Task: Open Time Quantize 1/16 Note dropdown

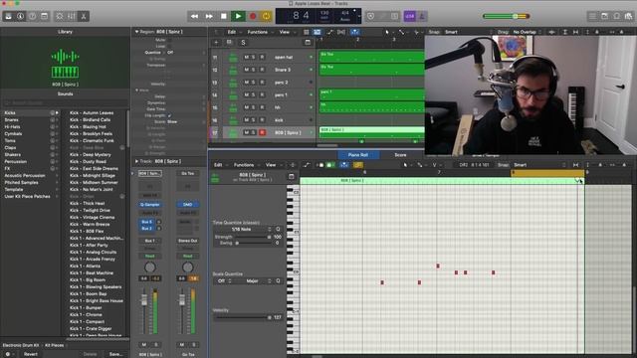Action: click(243, 230)
